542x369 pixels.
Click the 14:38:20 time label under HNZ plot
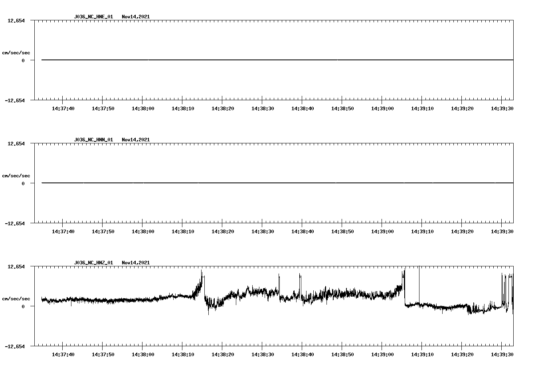tap(223, 355)
